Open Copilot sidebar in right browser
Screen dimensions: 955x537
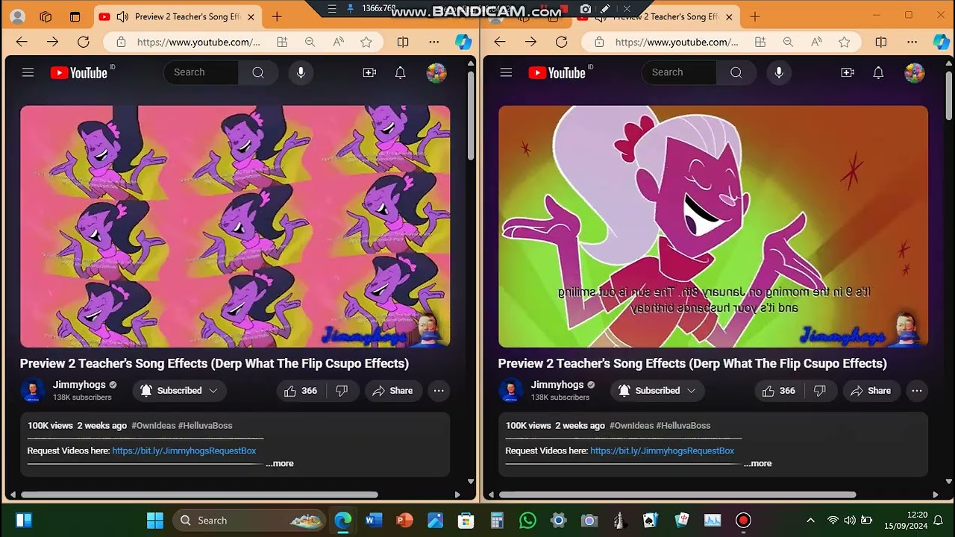(x=942, y=42)
